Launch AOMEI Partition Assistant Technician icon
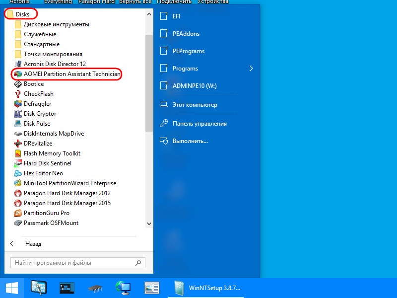Screen dimensions: 397x298 [18, 74]
